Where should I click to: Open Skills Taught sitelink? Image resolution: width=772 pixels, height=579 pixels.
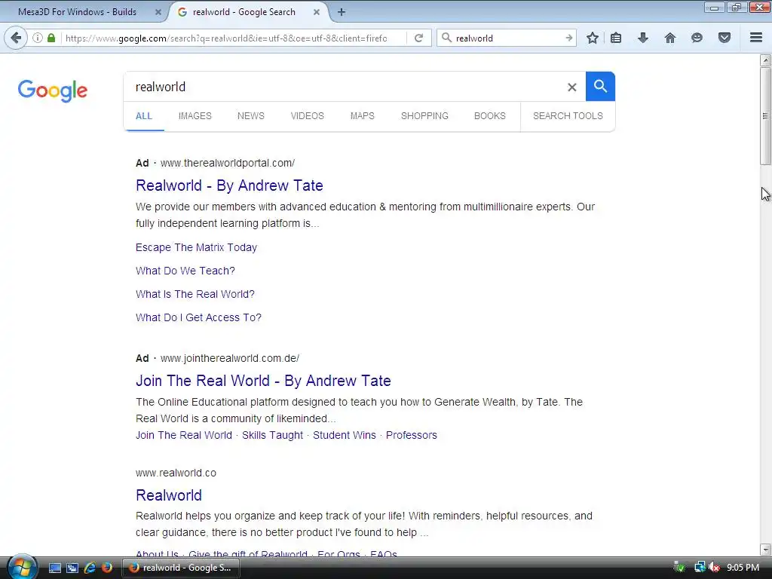click(x=272, y=435)
